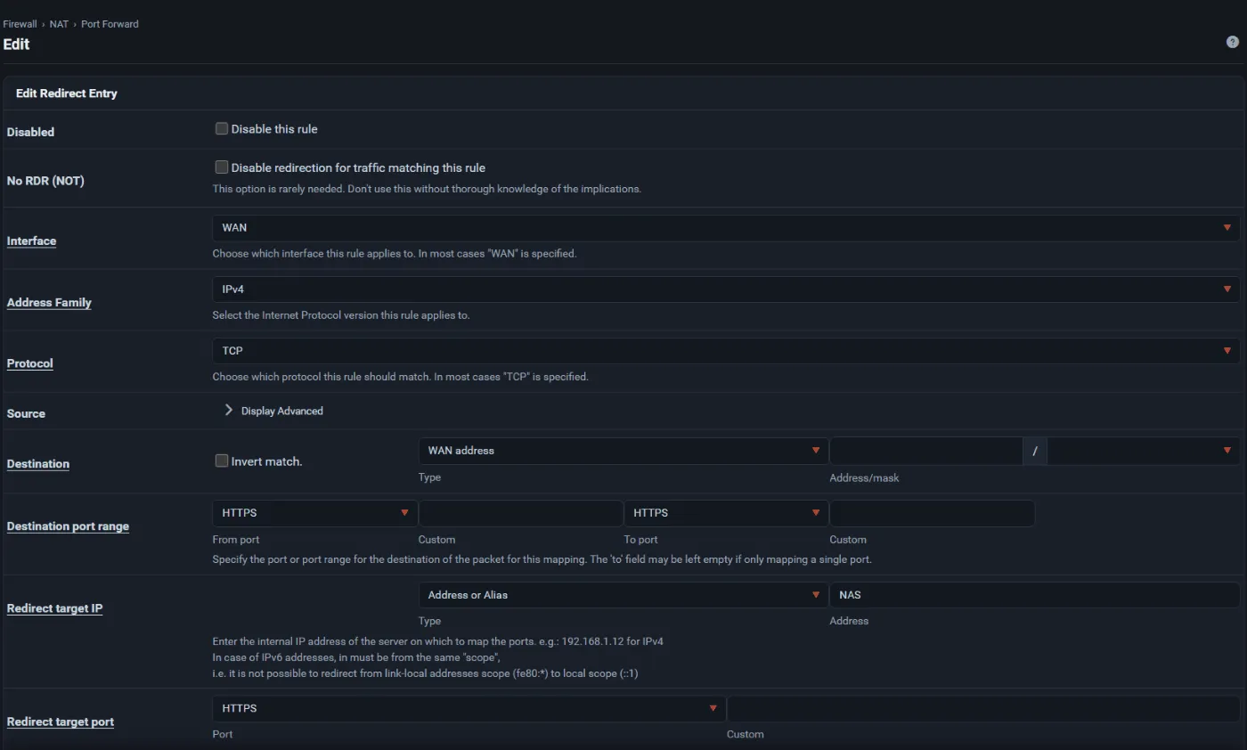1247x750 pixels.
Task: Click the To port Custom field
Action: pos(933,513)
